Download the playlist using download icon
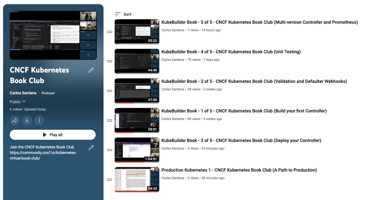Image resolution: width=371 pixels, height=200 pixels. click(27, 120)
